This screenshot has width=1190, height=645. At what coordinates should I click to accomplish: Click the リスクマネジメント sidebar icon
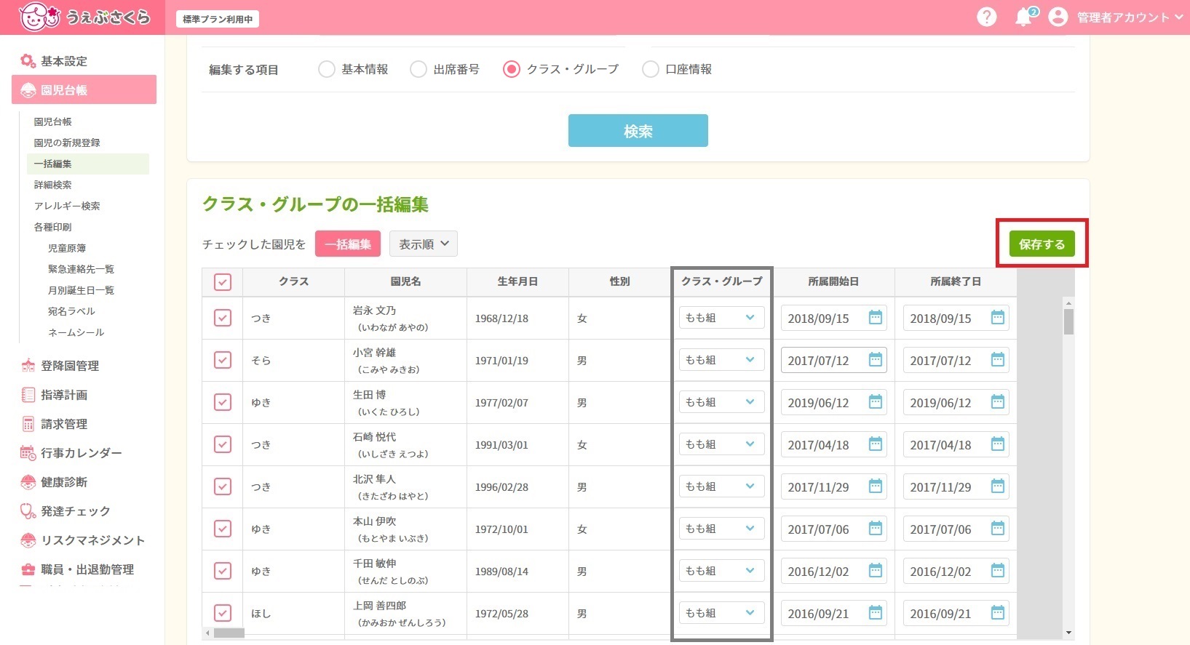[x=28, y=540]
